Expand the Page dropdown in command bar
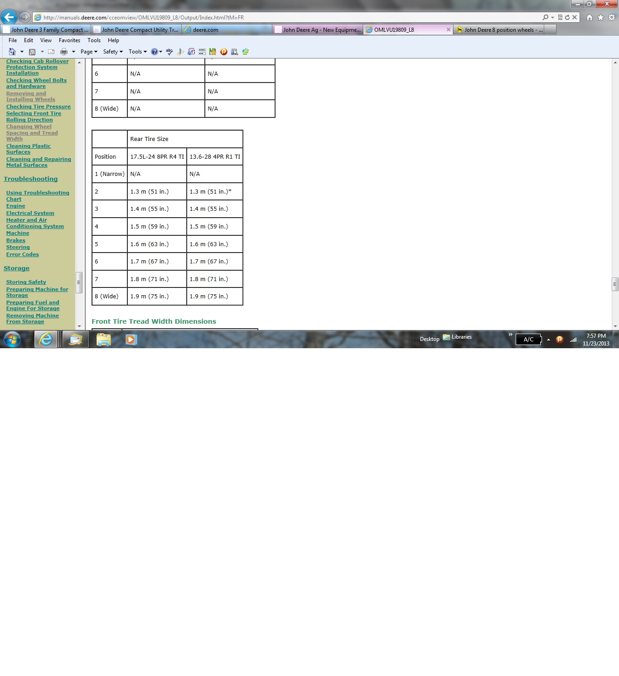Screen dimensions: 619x676 pyautogui.click(x=89, y=52)
